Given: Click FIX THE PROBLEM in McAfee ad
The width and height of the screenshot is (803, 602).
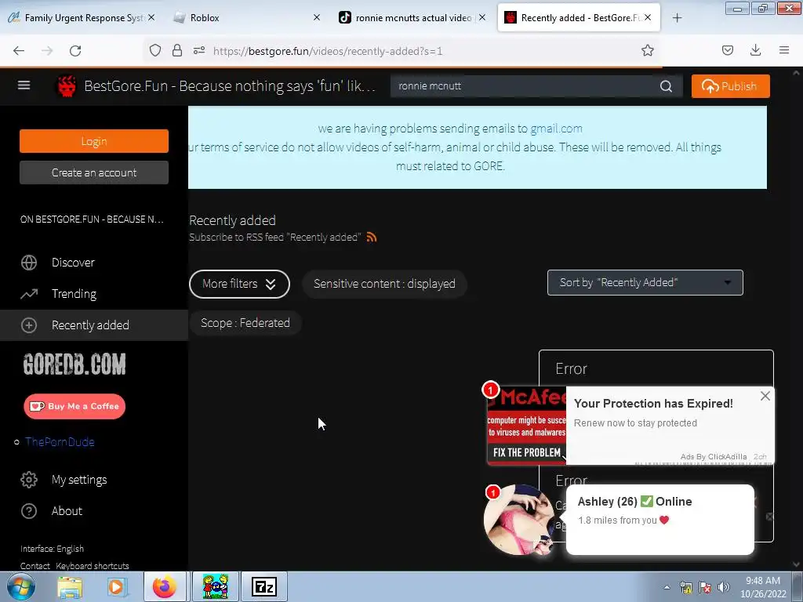Looking at the screenshot, I should [526, 452].
